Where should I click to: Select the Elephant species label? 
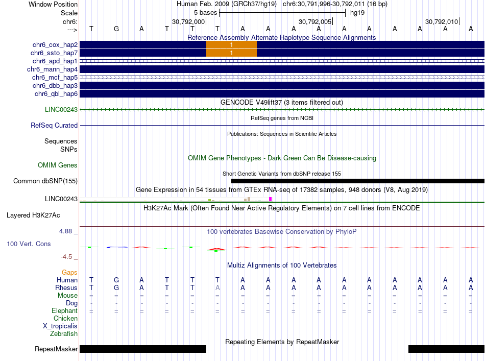tap(65, 310)
